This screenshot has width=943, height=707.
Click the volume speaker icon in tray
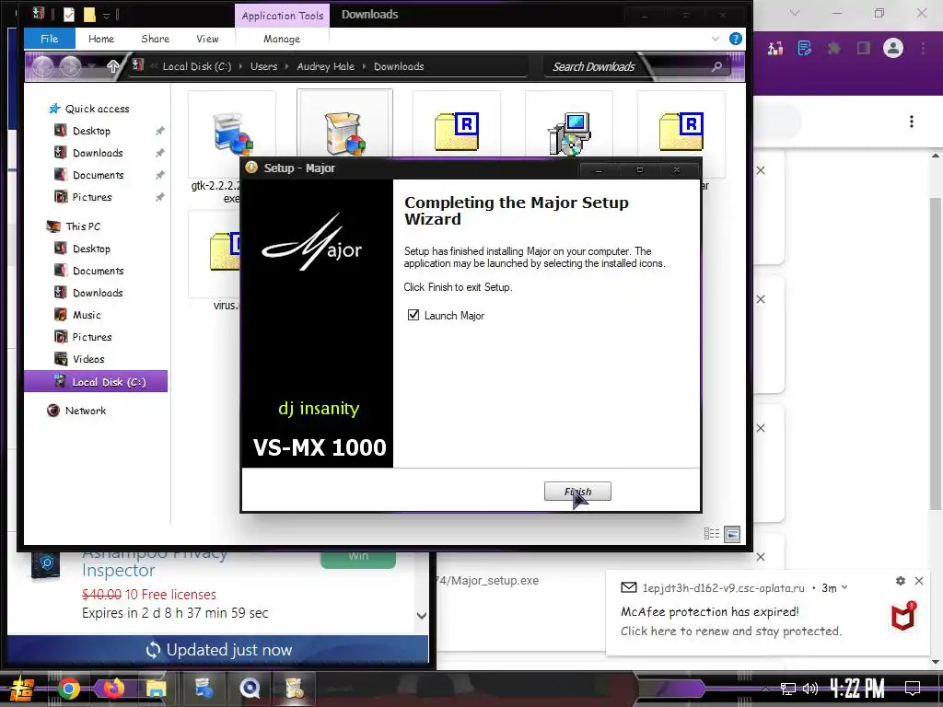tap(810, 689)
